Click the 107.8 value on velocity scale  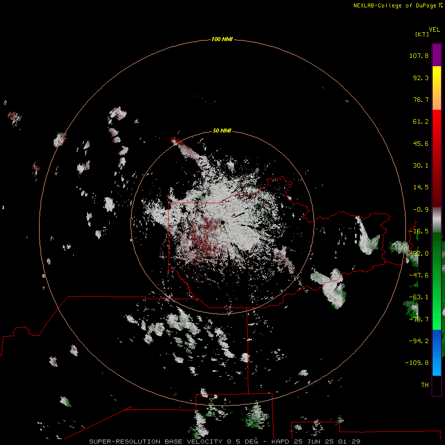click(x=419, y=55)
